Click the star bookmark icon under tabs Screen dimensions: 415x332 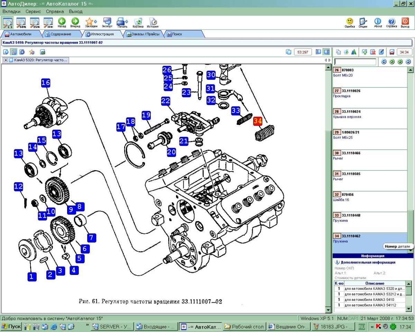32,52
